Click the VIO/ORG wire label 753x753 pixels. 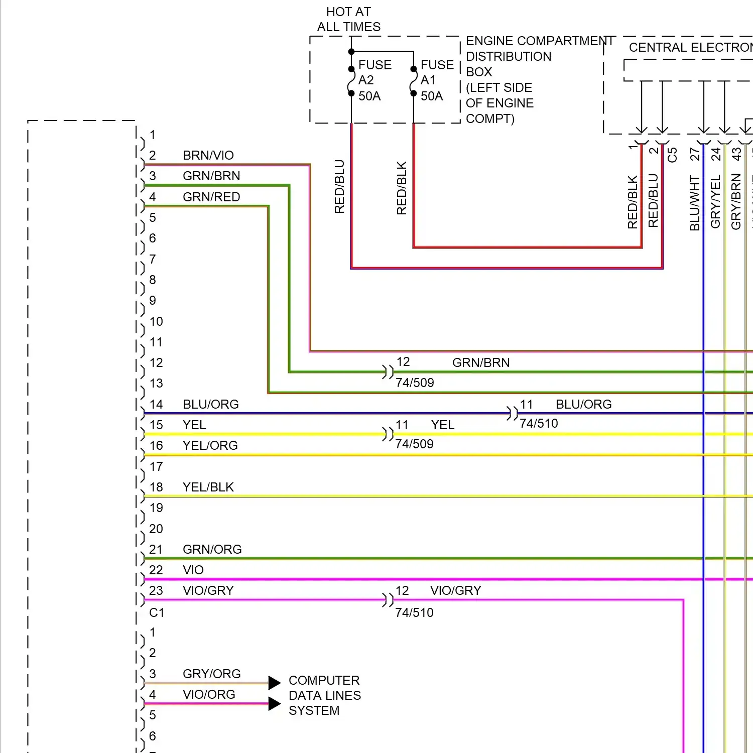pyautogui.click(x=209, y=694)
